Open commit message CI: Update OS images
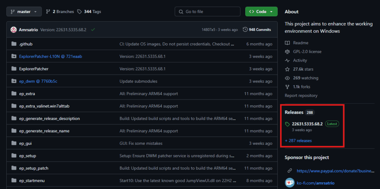The image size is (380, 189). coord(177,44)
